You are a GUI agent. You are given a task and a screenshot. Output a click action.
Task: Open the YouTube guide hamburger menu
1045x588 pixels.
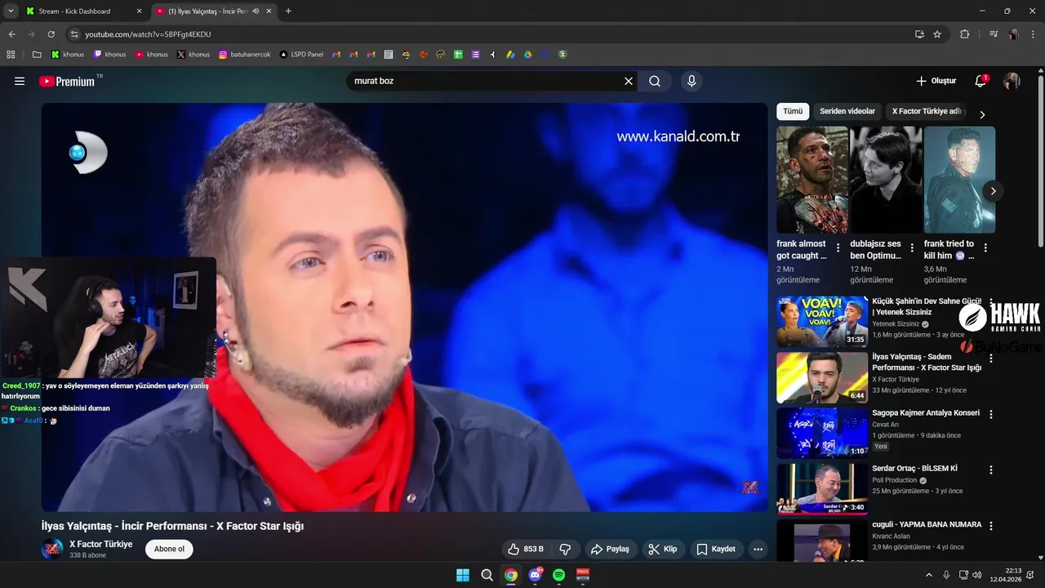(20, 81)
